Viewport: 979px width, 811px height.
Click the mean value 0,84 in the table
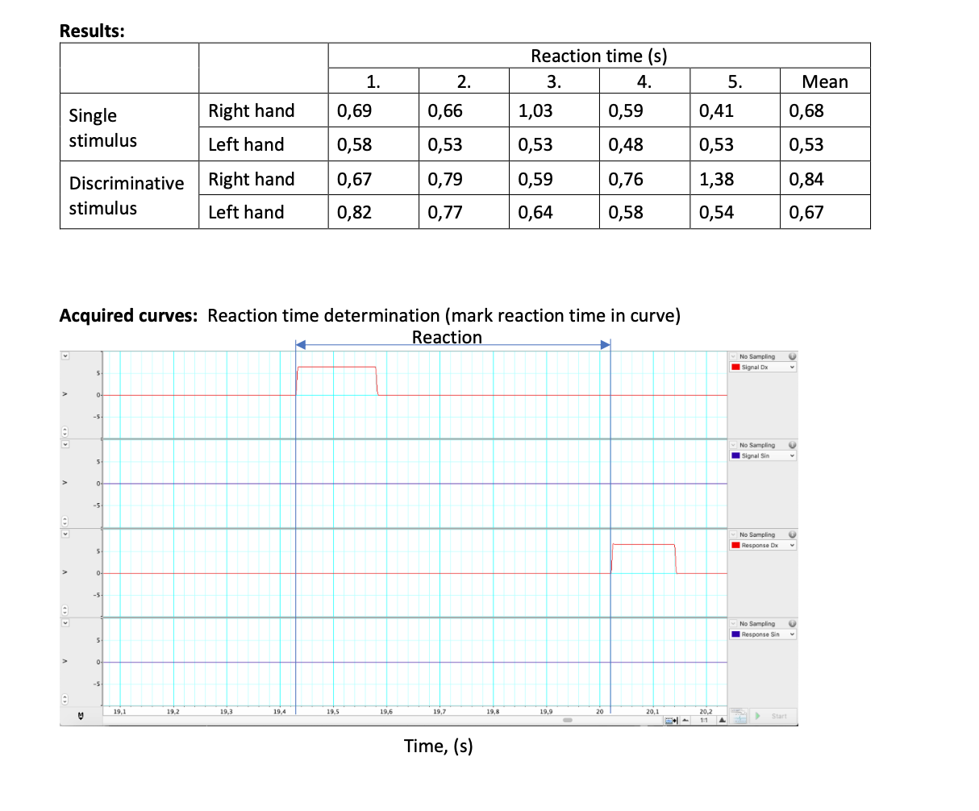tap(825, 178)
